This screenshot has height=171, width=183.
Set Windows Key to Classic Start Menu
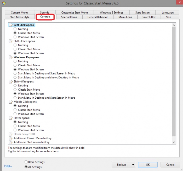15,65
